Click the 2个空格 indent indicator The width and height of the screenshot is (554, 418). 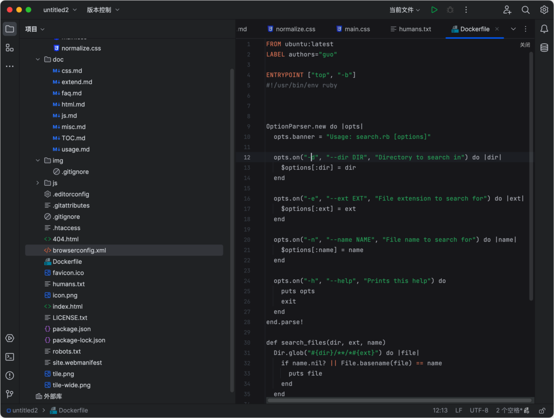pyautogui.click(x=509, y=410)
